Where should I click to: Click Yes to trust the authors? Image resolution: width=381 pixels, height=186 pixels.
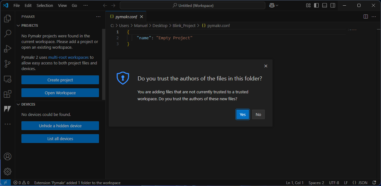click(243, 114)
